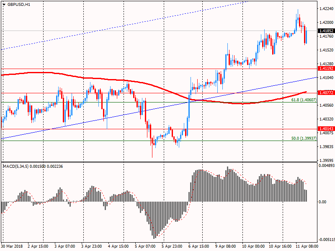Click the 1.42240 price scale value
The image size is (335, 251).
(x=326, y=8)
